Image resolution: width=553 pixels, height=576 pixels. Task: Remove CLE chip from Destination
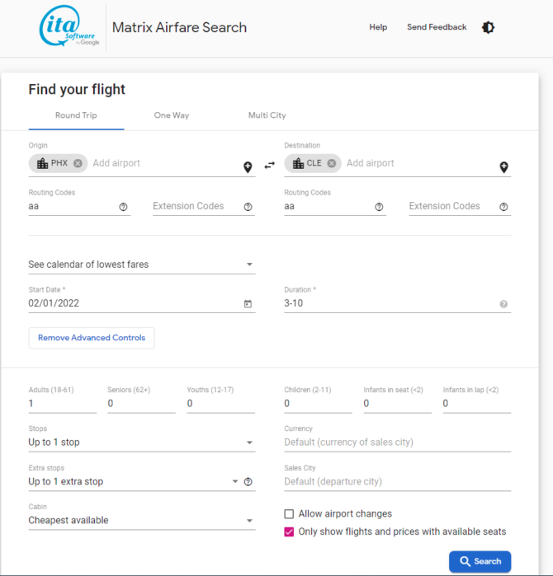point(332,163)
